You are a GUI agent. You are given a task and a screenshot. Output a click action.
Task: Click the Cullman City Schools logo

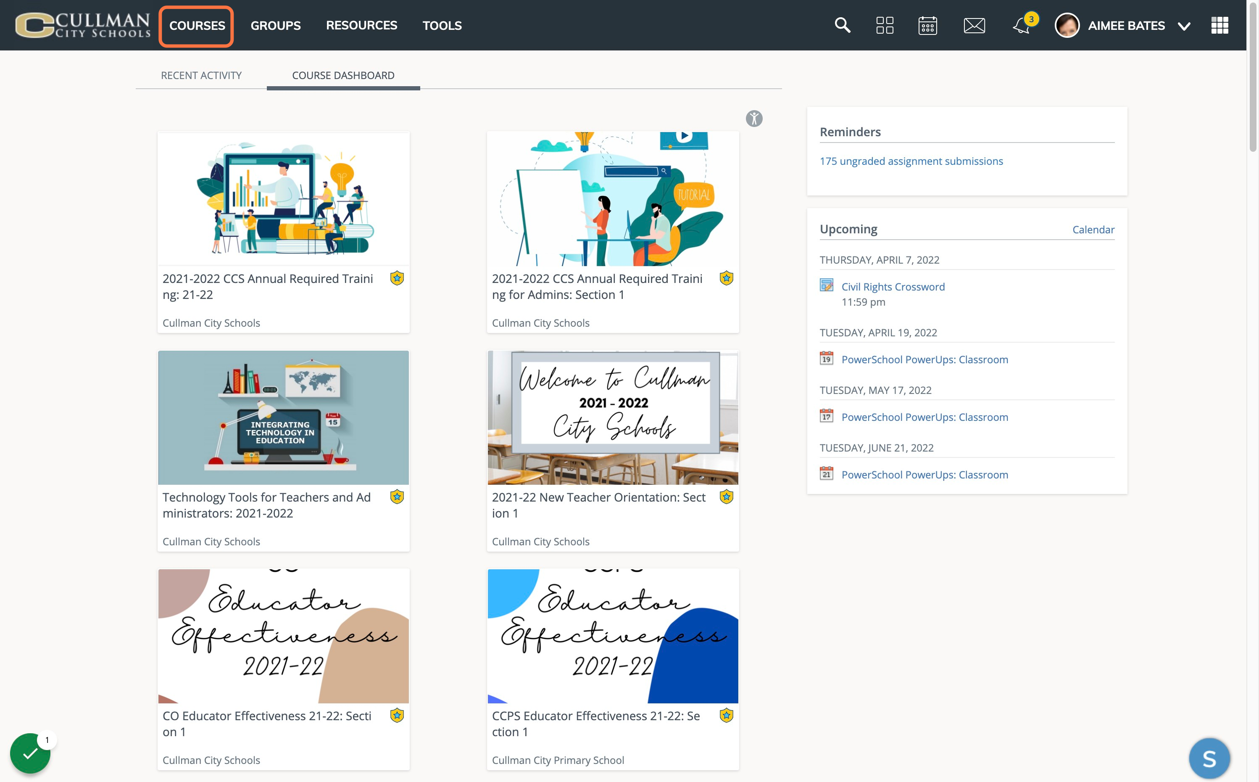click(83, 25)
